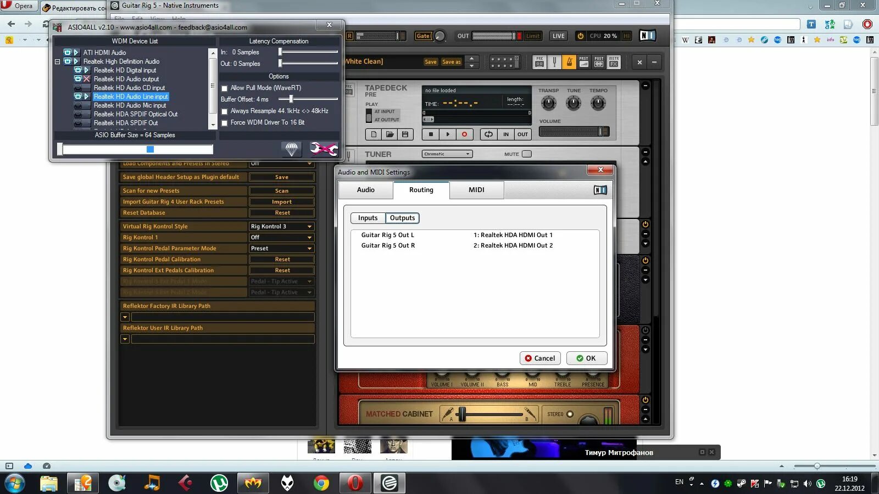Toggle the output Limit button
The width and height of the screenshot is (879, 494).
pos(533,36)
